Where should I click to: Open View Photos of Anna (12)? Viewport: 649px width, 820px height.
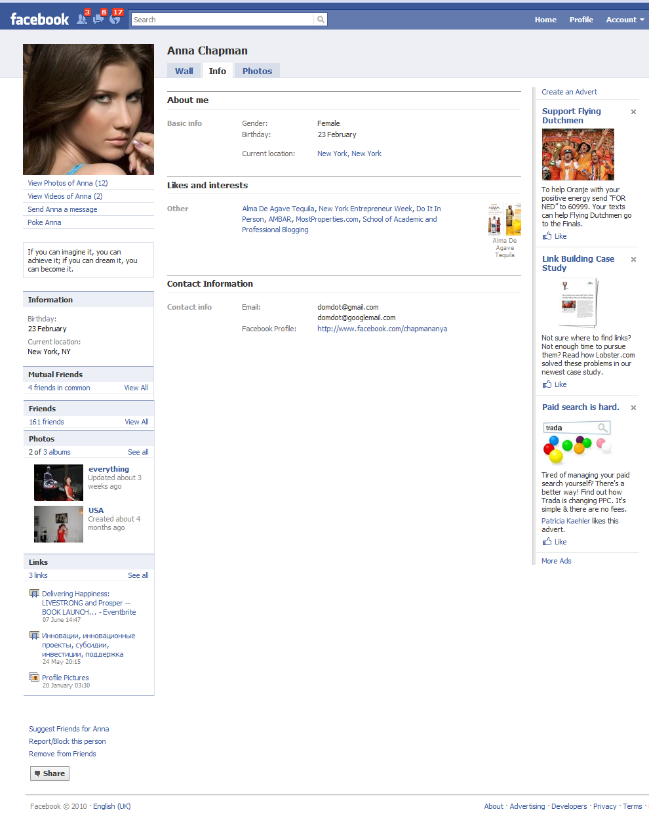pos(68,183)
